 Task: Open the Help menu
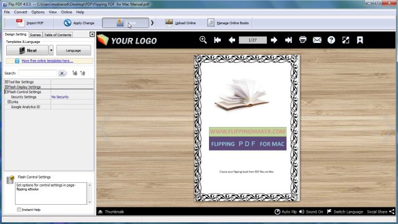[x=80, y=12]
